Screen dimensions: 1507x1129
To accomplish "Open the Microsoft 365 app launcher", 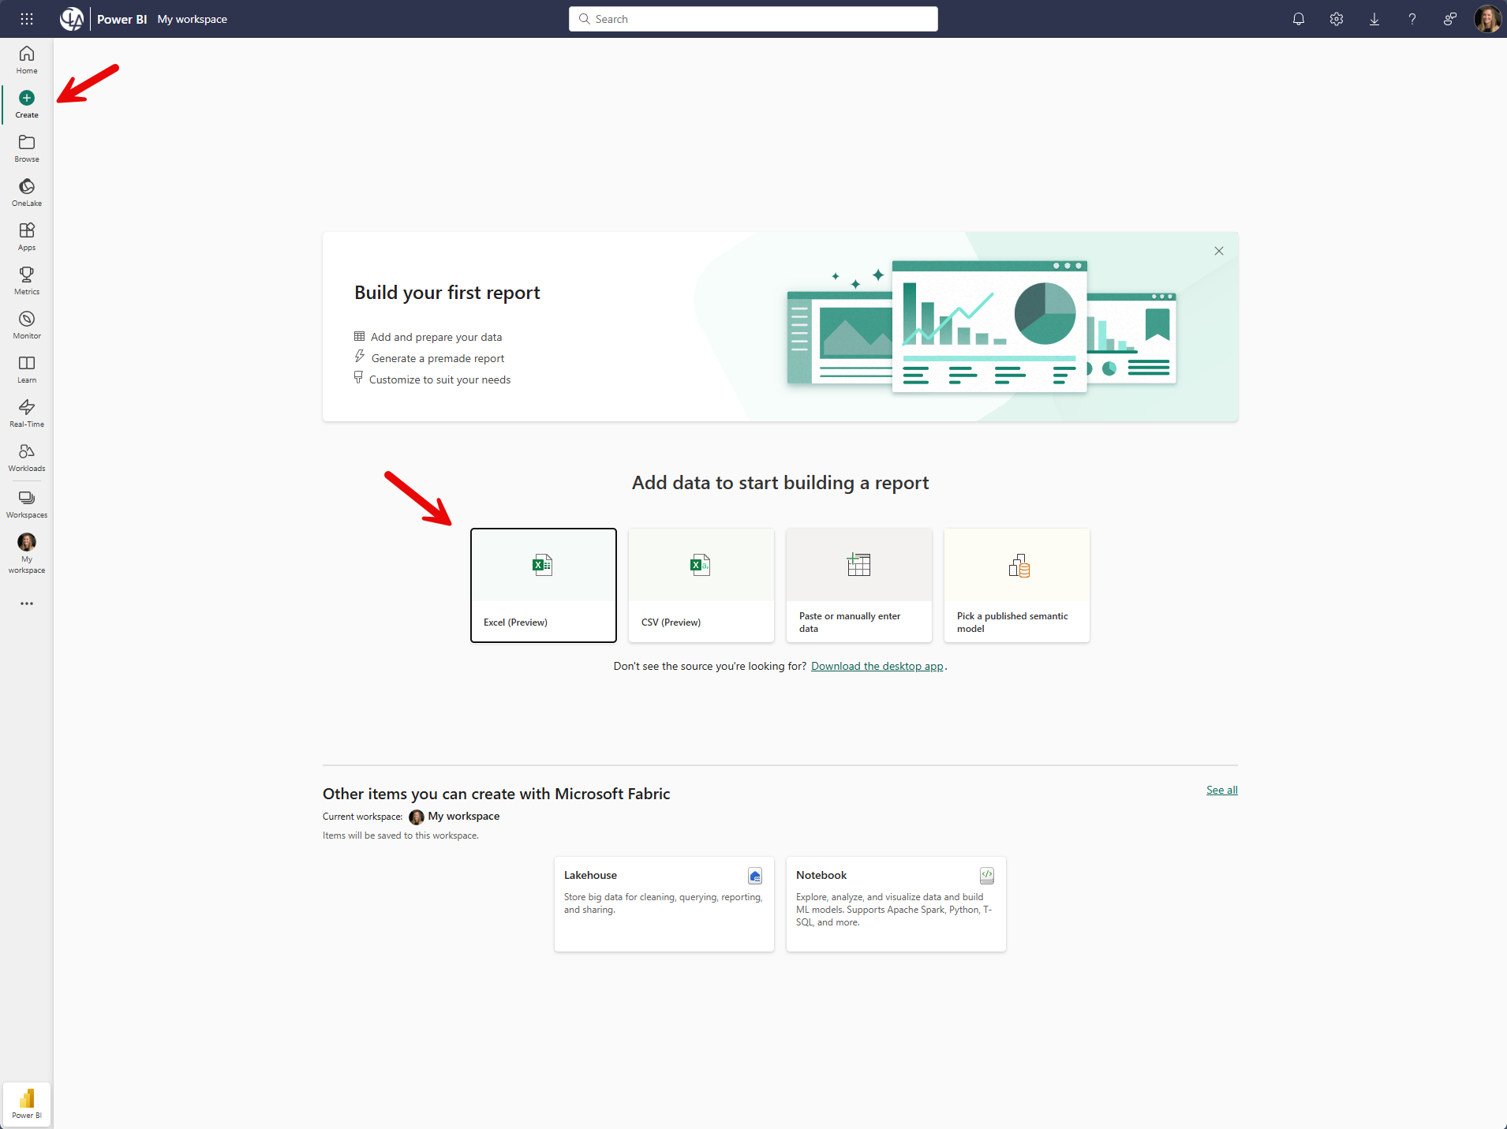I will point(26,18).
